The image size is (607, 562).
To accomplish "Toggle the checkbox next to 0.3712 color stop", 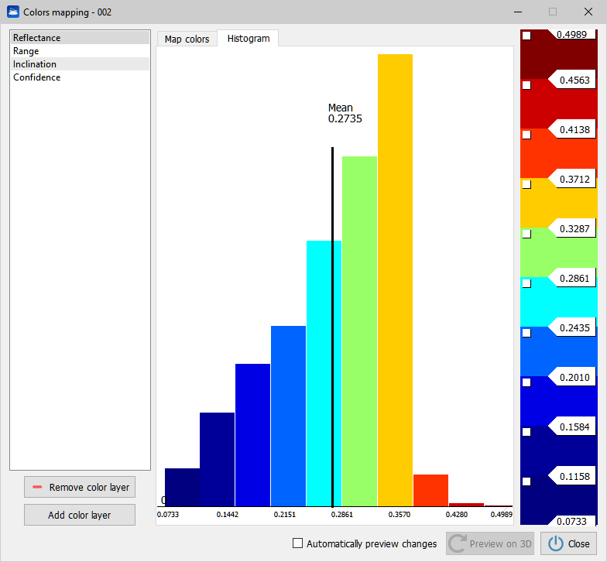I will click(x=526, y=184).
